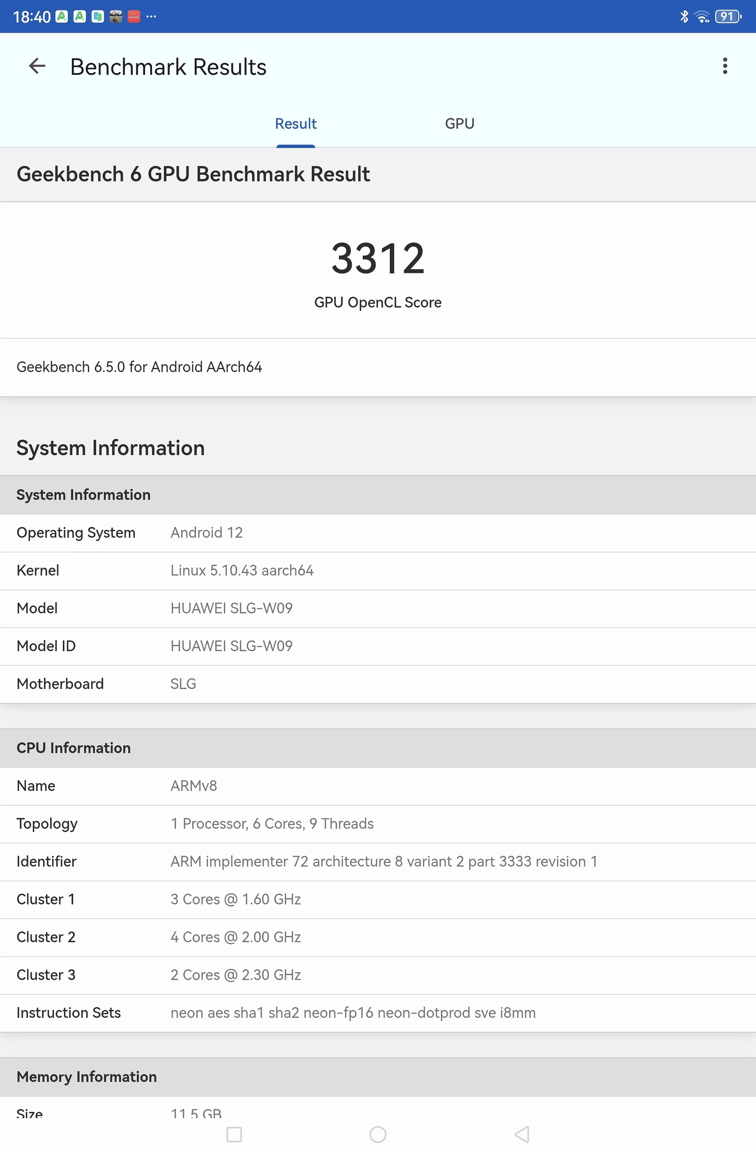The height and width of the screenshot is (1151, 756).
Task: Tap the back arrow beside Benchmark Results
Action: point(37,66)
